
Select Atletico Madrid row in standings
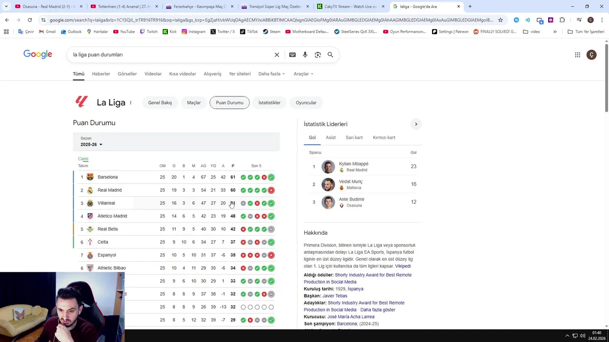(176, 216)
